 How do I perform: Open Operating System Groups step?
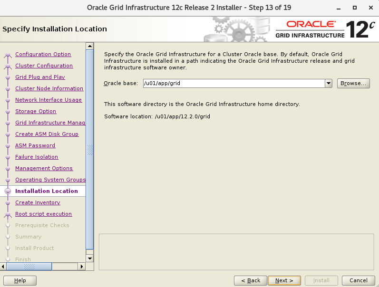click(x=50, y=180)
